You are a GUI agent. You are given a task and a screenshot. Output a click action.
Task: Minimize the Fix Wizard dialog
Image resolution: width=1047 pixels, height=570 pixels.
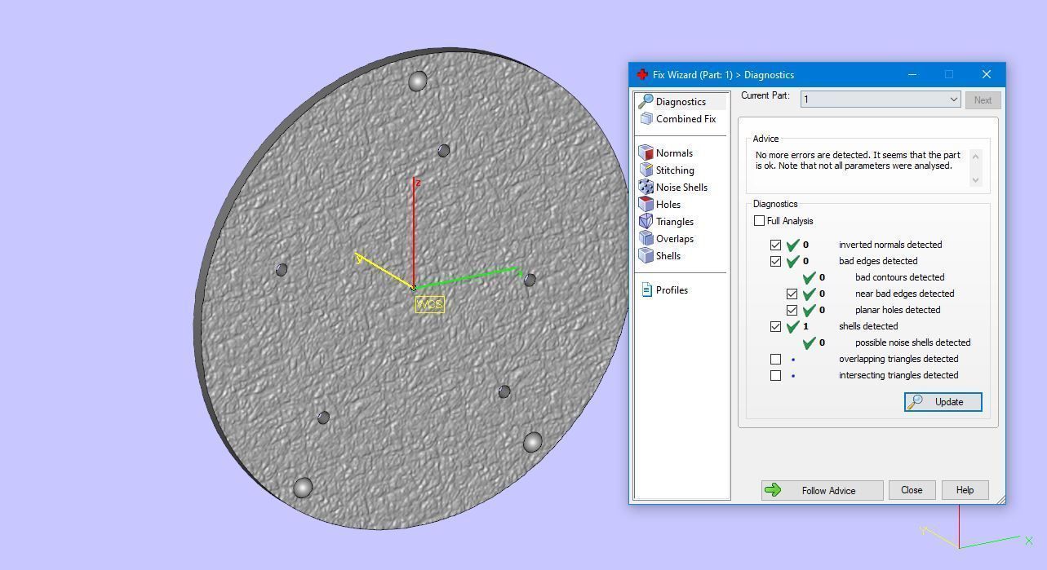912,74
